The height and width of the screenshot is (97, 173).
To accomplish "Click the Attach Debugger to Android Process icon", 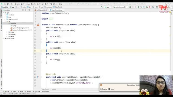I will tap(147, 7).
